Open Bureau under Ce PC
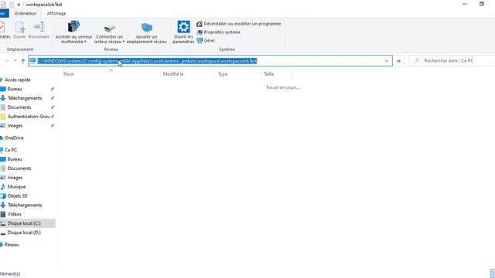The image size is (495, 278). pyautogui.click(x=15, y=160)
